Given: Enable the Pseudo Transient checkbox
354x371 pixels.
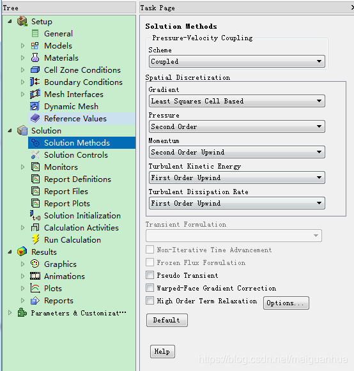Looking at the screenshot, I should [150, 275].
